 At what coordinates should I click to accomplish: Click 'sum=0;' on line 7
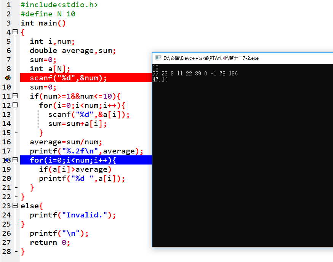(x=43, y=59)
